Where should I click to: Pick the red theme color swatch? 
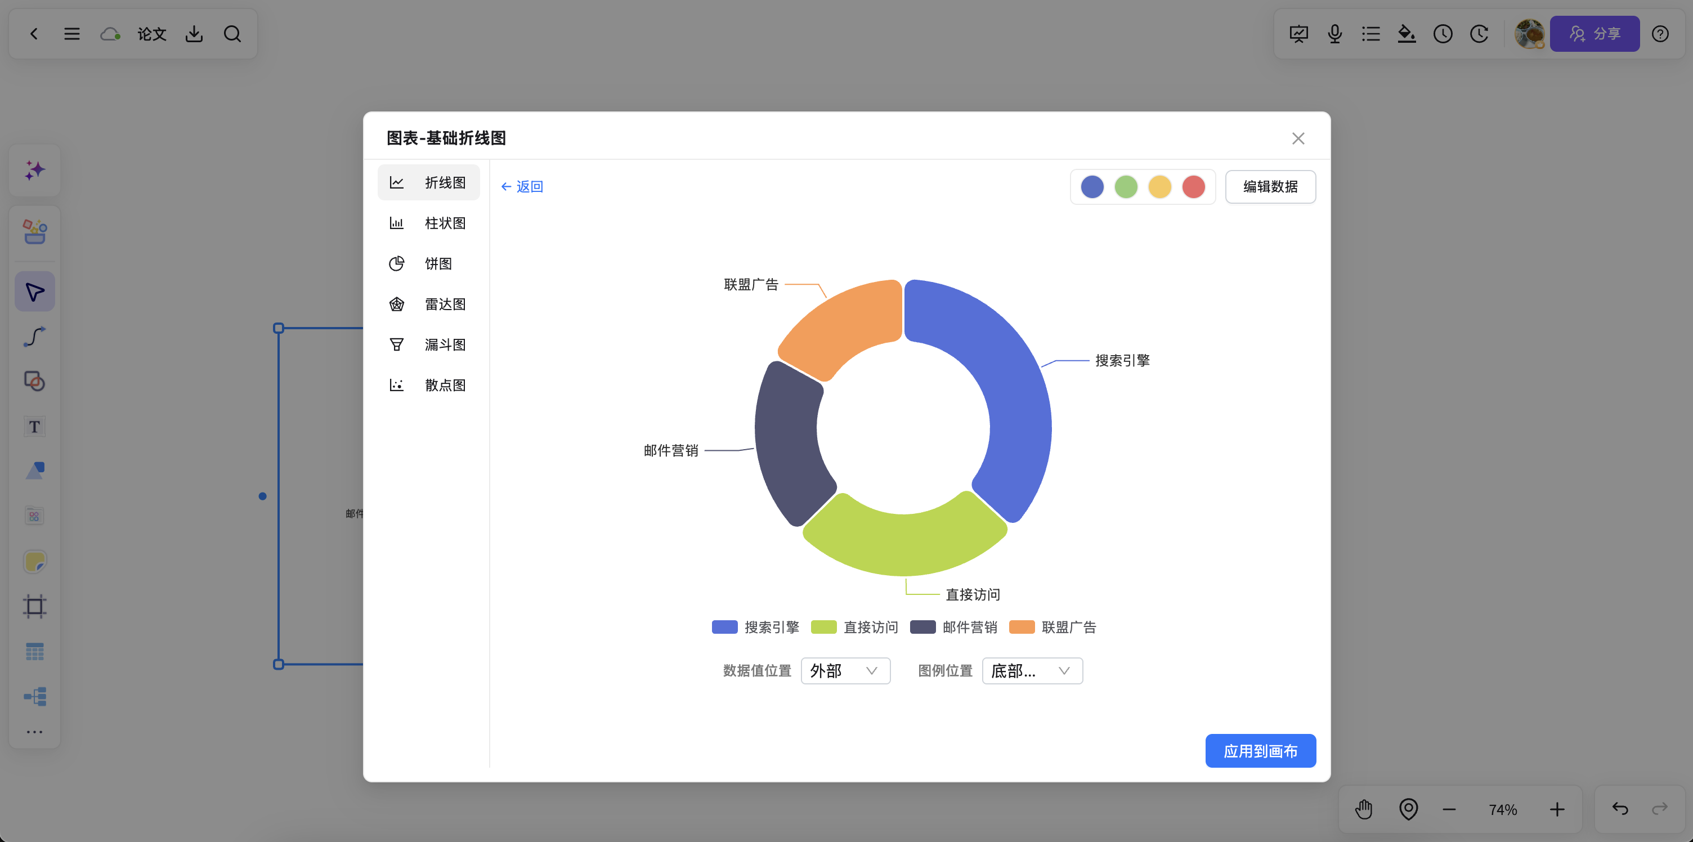[1194, 187]
